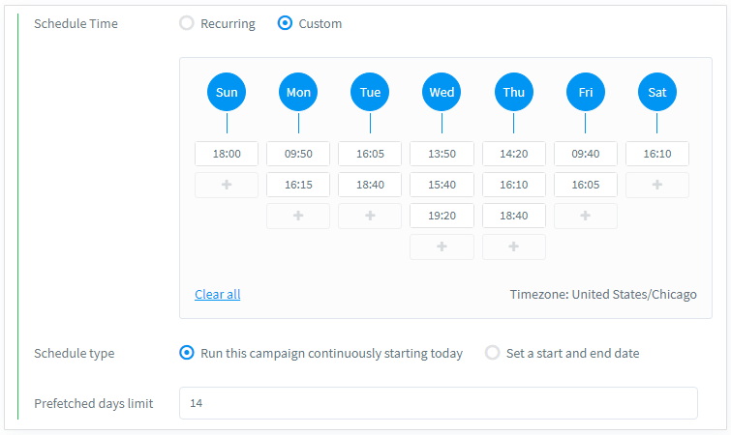Add a new time under Friday
Viewport: 731px width, 435px height.
coord(585,216)
